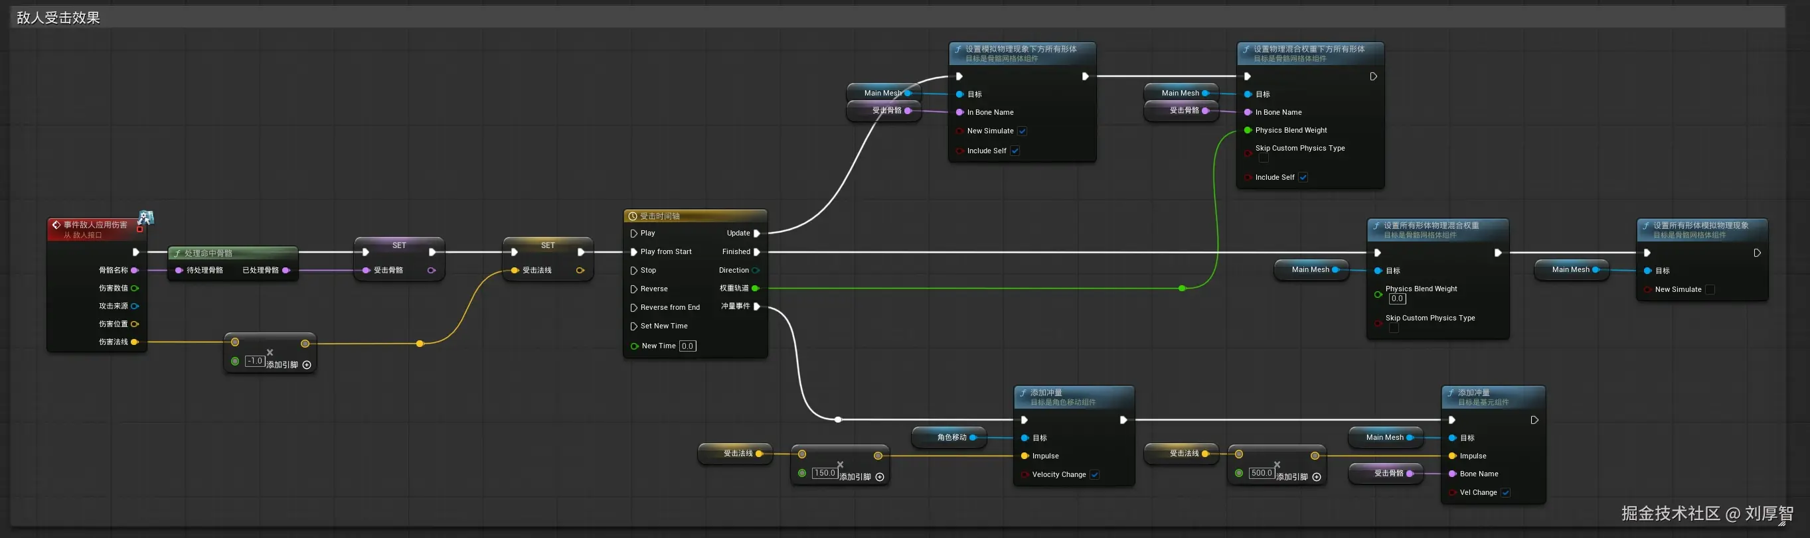1810x538 pixels.
Task: Click the 攻击来源 pin on the event node
Action: coord(134,306)
